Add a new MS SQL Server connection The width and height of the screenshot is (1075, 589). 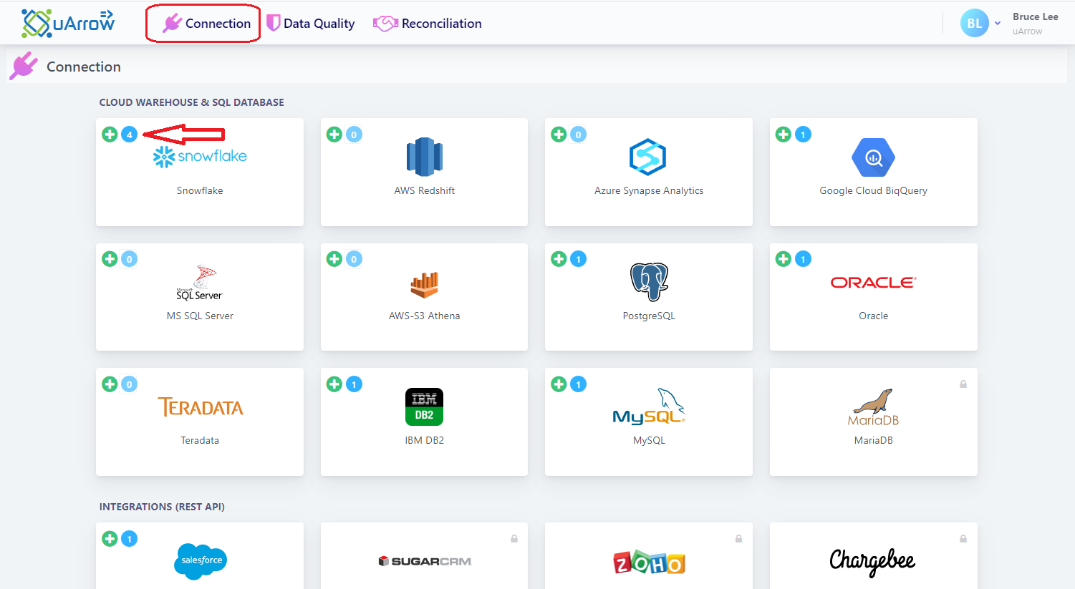110,259
